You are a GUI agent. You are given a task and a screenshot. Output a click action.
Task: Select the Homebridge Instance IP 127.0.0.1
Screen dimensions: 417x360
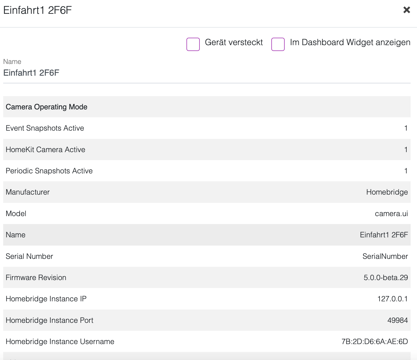[x=392, y=299]
